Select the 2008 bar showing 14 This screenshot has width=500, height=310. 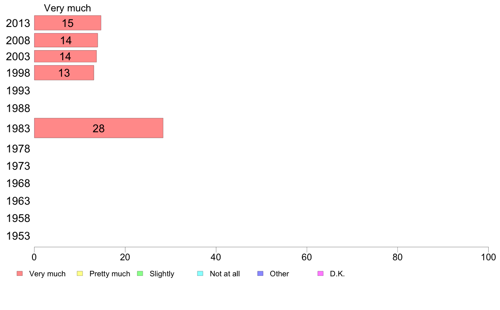(x=66, y=40)
